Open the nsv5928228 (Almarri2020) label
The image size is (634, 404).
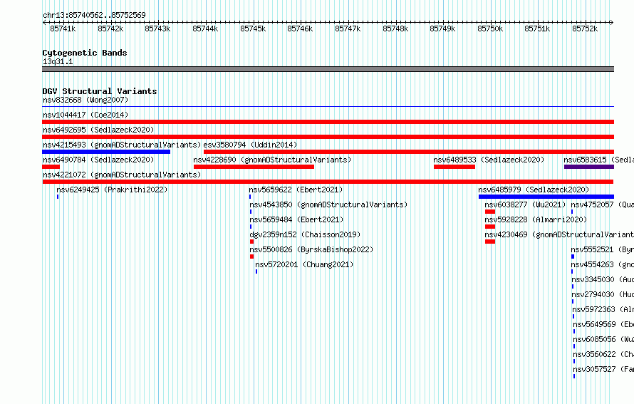tap(536, 219)
